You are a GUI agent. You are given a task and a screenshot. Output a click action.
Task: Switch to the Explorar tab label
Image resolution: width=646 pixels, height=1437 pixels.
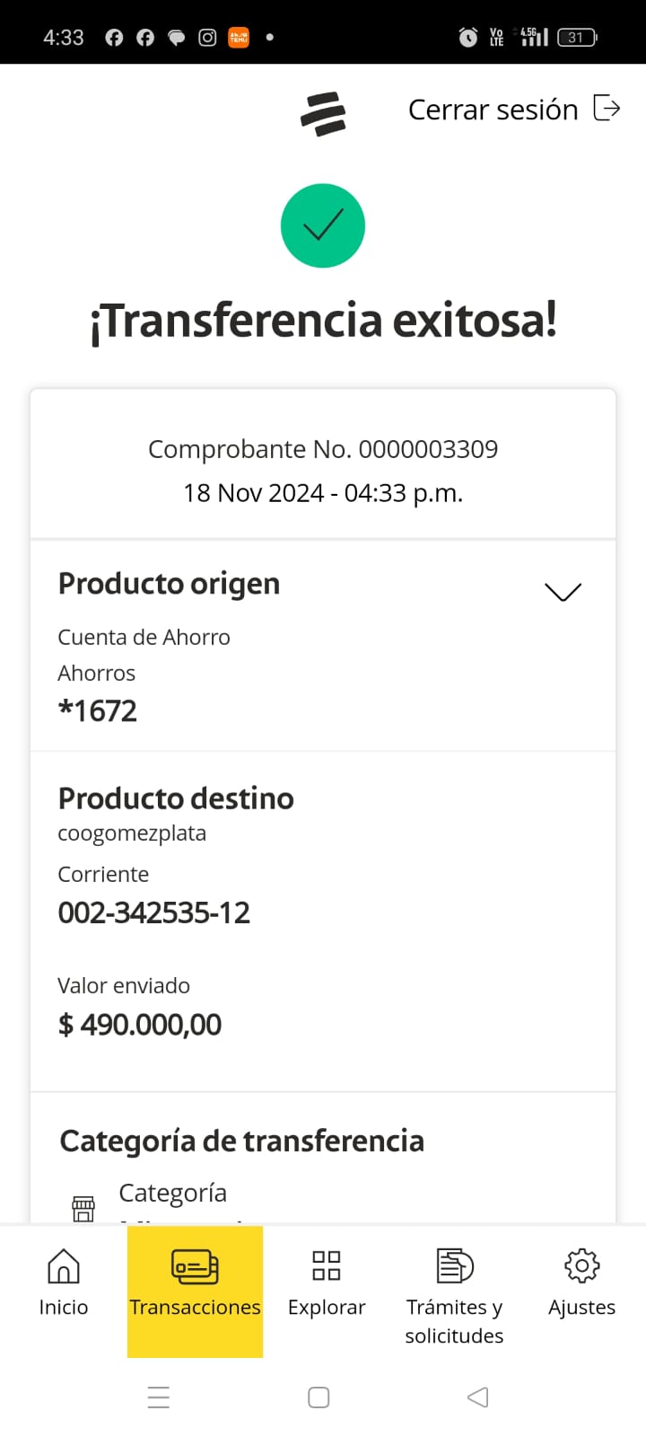coord(327,1308)
